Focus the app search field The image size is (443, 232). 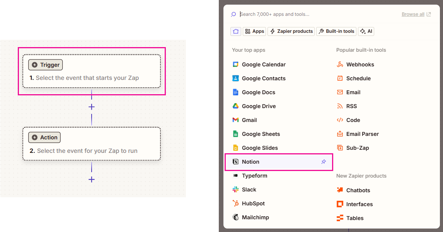(317, 14)
